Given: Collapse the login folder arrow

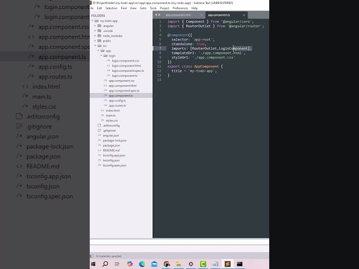Looking at the screenshot, I should point(101,56).
